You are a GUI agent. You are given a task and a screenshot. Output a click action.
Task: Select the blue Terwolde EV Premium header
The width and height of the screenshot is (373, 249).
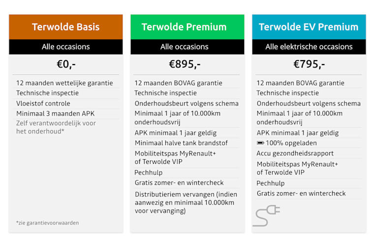point(309,27)
